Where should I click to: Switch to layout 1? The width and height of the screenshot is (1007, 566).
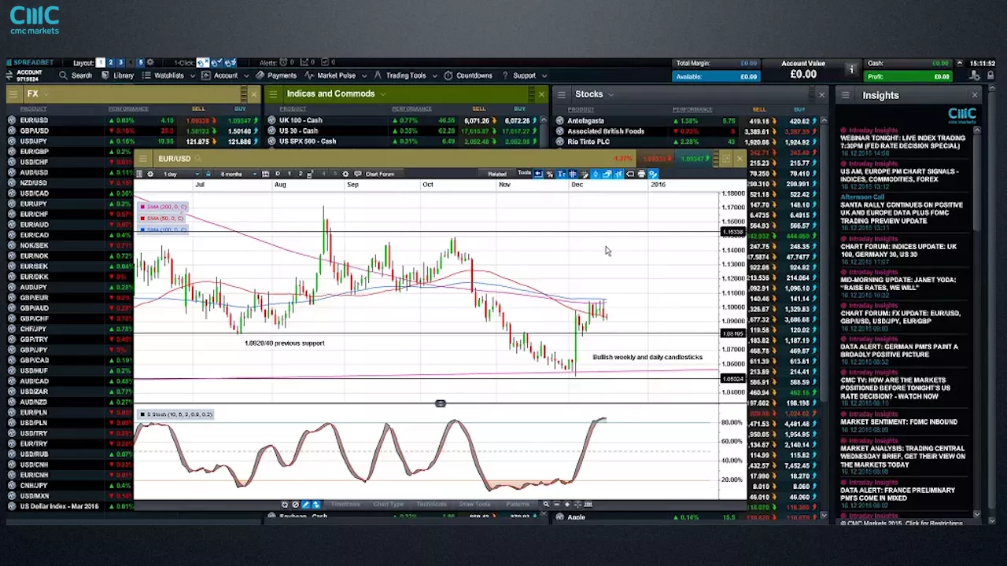click(100, 62)
